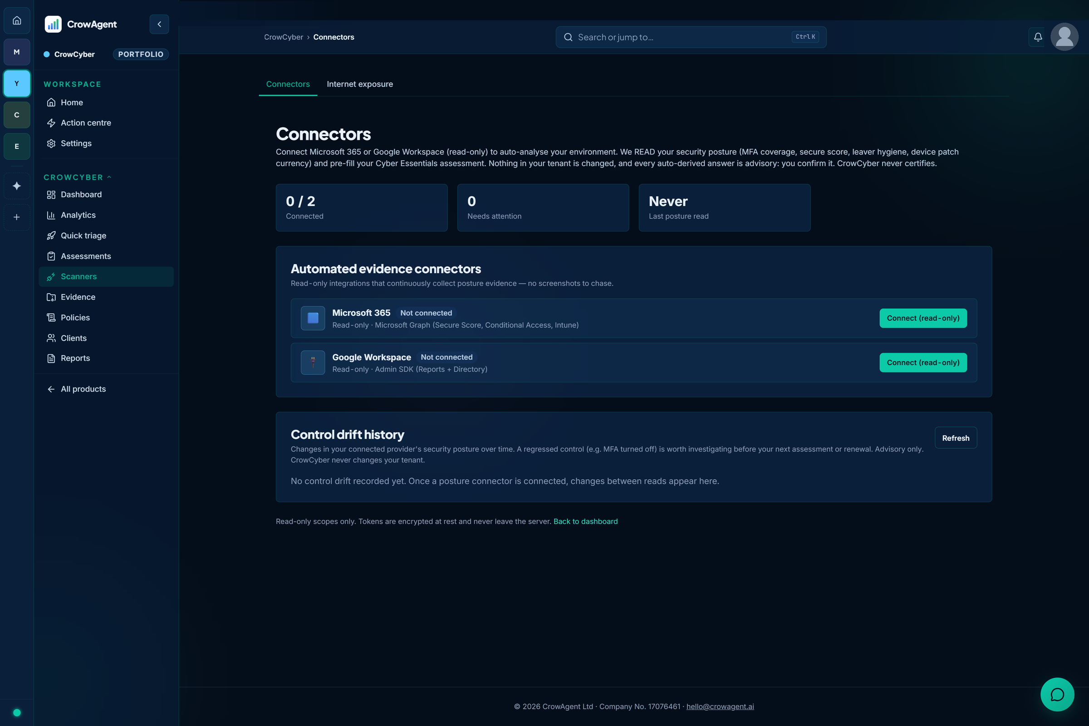The width and height of the screenshot is (1089, 726).
Task: Select the M workspace tile
Action: point(17,52)
